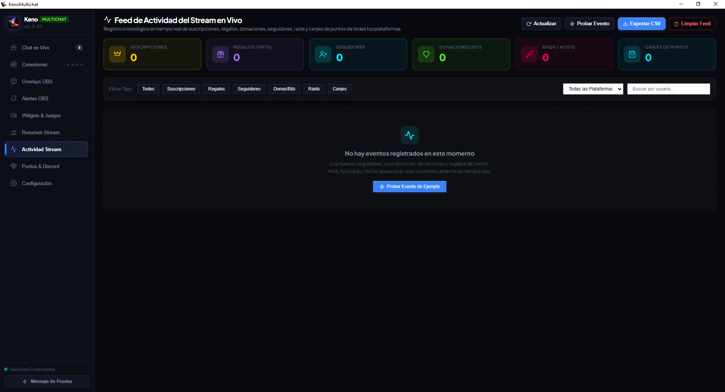Go to Conexiones in the sidebar
The width and height of the screenshot is (725, 392).
coord(46,64)
